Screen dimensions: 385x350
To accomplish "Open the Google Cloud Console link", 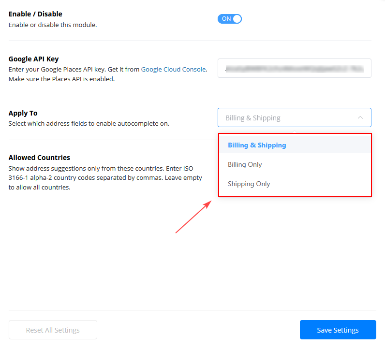I will coord(174,69).
